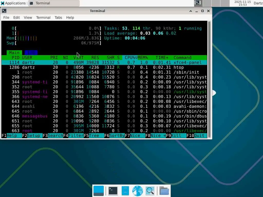Screen dimensions: 263x197
Task: Select the /usr/sbin/cro process row
Action: tap(104, 111)
